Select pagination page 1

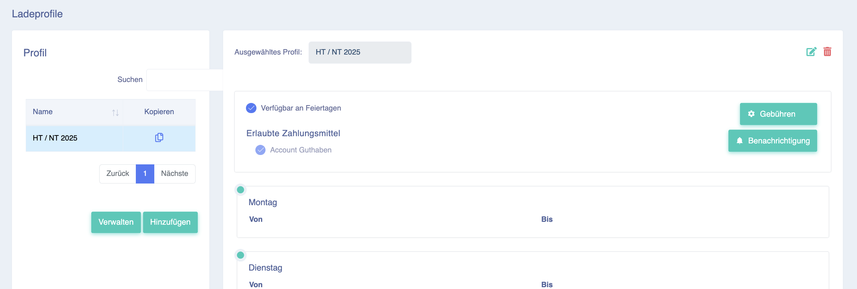pyautogui.click(x=145, y=174)
